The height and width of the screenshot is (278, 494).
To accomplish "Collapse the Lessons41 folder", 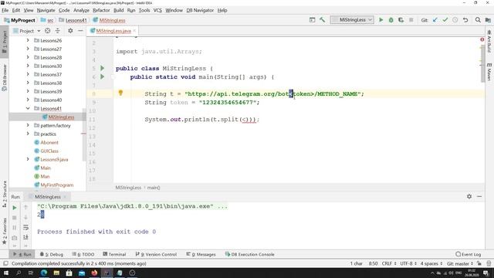I will tap(28, 108).
